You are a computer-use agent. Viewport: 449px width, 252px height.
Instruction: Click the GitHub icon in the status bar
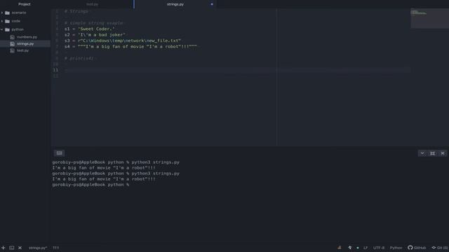coord(417,248)
